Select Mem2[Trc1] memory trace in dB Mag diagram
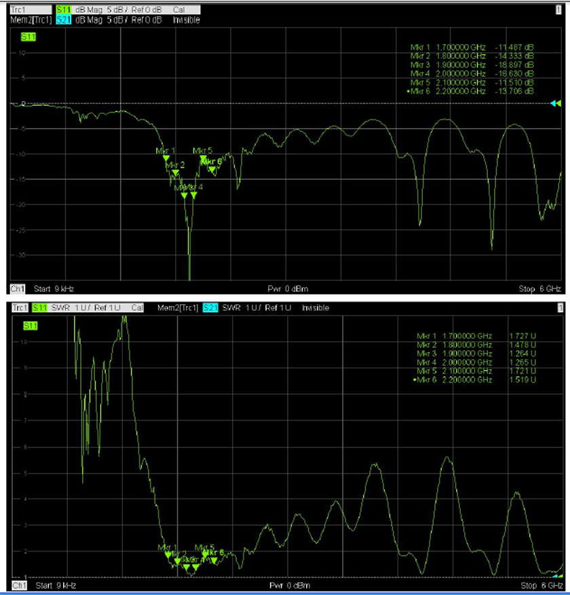The image size is (570, 595). tap(31, 20)
